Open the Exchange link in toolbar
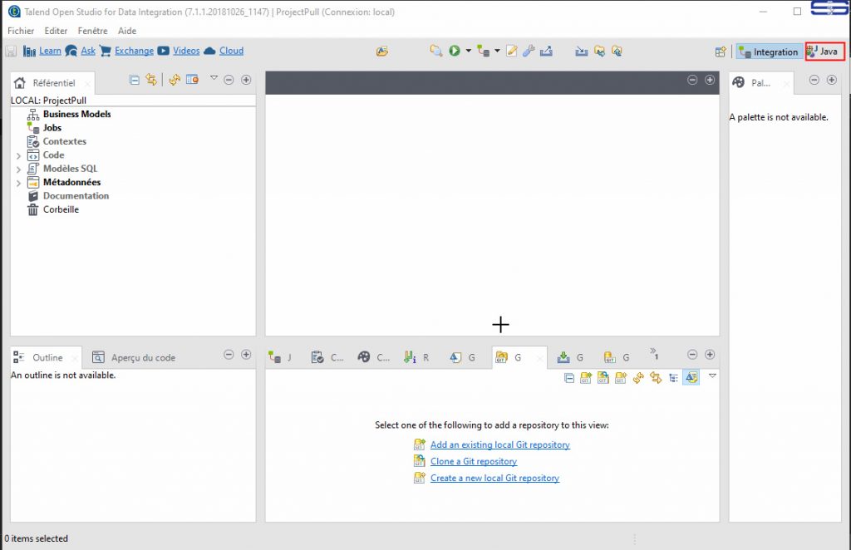This screenshot has height=550, width=851. [x=134, y=51]
